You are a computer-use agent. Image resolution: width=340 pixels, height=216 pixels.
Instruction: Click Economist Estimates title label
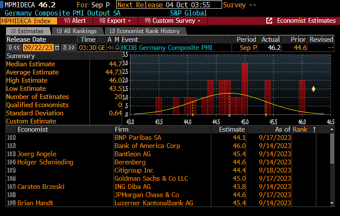click(x=306, y=21)
